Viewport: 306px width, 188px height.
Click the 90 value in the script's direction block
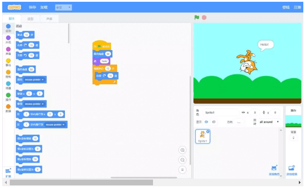(108, 54)
